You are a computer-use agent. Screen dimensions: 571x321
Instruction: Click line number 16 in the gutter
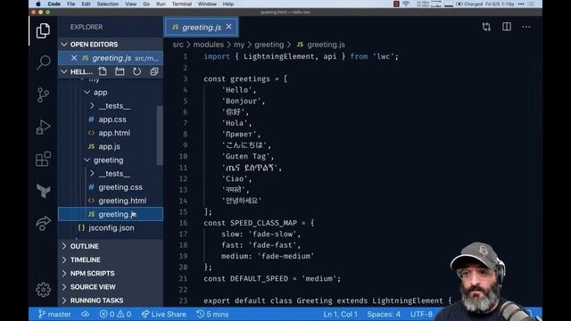[x=183, y=223]
